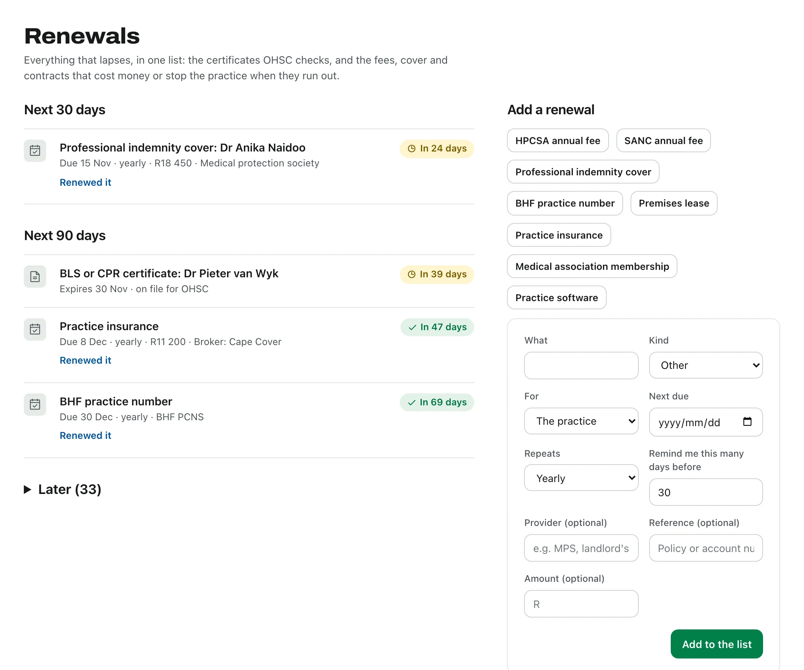The image size is (804, 670).
Task: Pick the Premises lease preset
Action: [674, 203]
